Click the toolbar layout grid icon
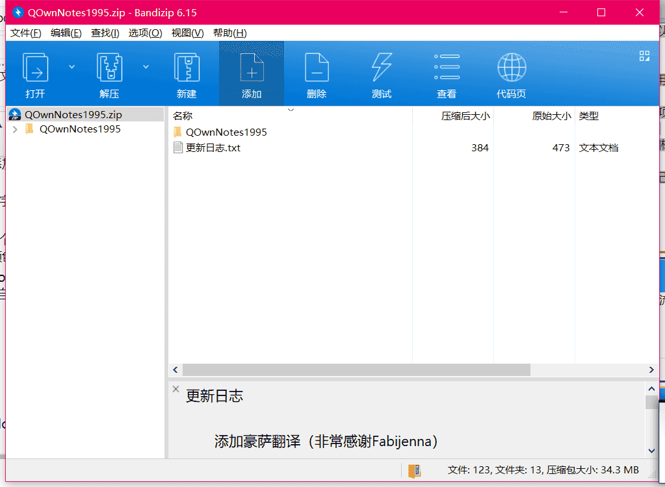The height and width of the screenshot is (487, 665). (x=644, y=56)
